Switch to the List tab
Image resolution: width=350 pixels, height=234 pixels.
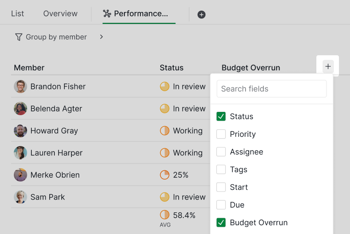(x=17, y=14)
